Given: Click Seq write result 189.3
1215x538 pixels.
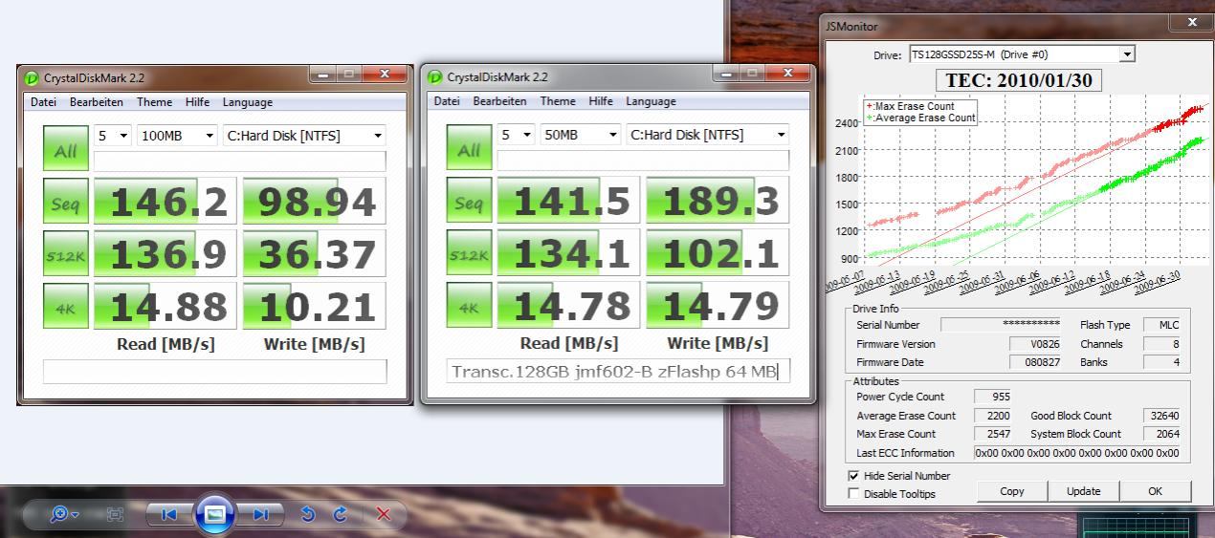Looking at the screenshot, I should point(718,200).
